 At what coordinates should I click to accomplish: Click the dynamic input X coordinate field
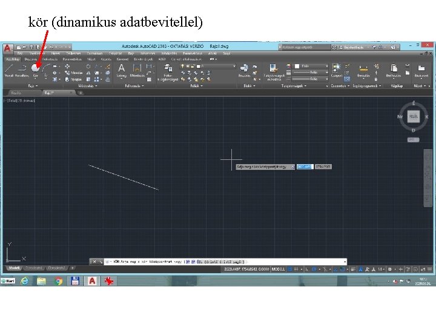(305, 167)
